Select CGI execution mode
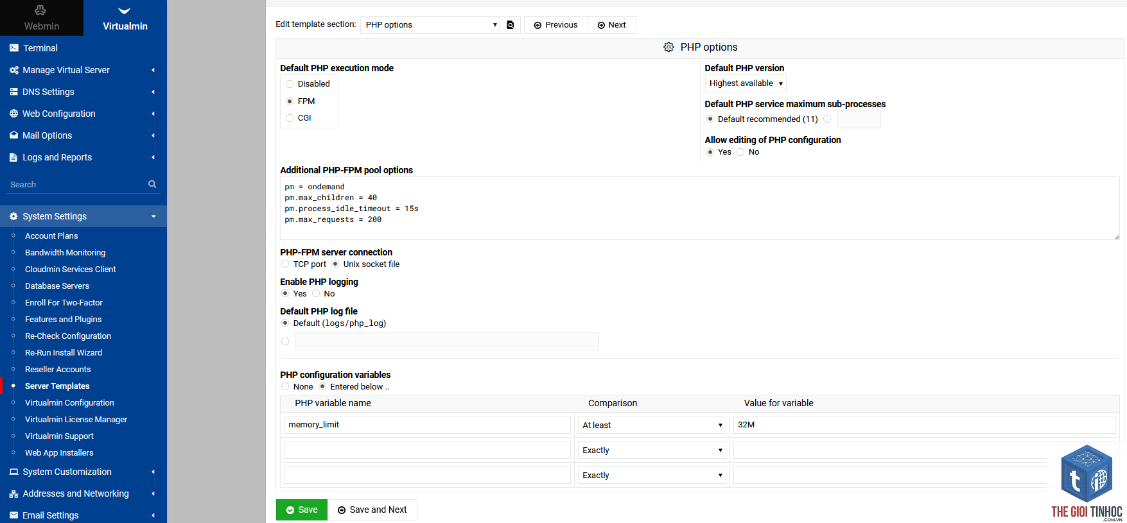This screenshot has height=523, width=1127. point(290,118)
